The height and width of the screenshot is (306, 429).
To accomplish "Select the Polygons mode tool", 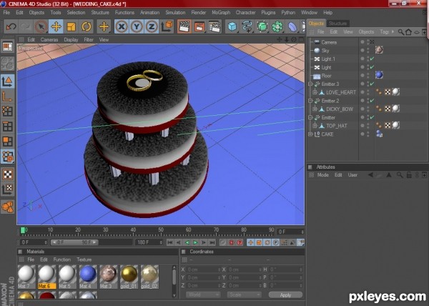I will (x=7, y=142).
